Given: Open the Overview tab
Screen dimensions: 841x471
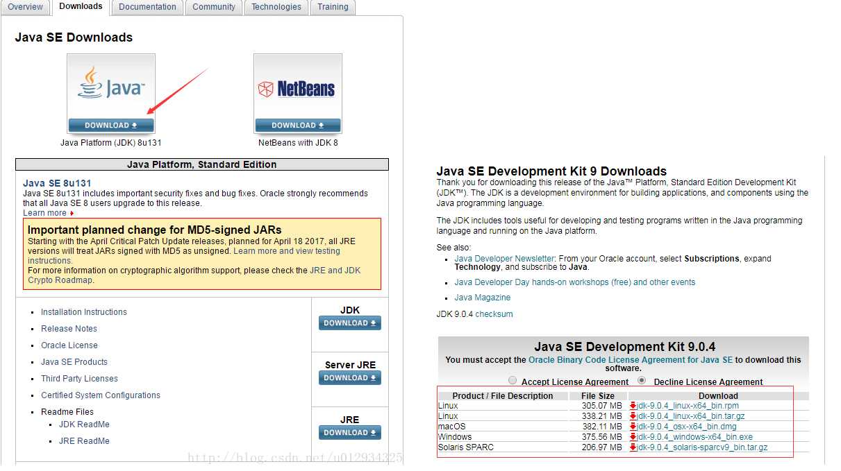Looking at the screenshot, I should pos(25,7).
